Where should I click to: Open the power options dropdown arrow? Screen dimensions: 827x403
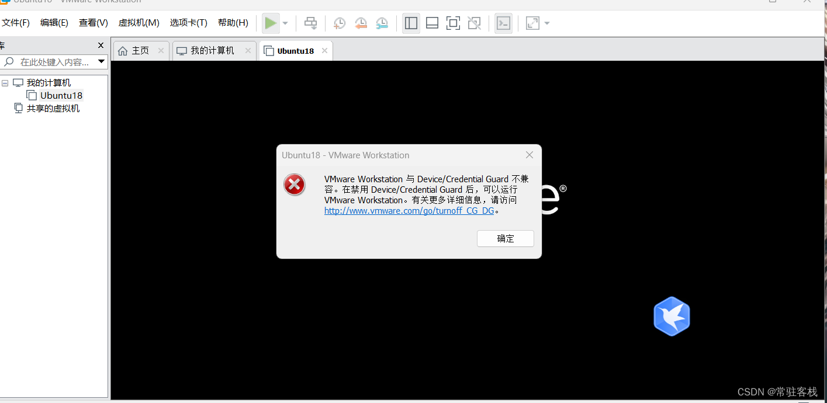pyautogui.click(x=285, y=23)
